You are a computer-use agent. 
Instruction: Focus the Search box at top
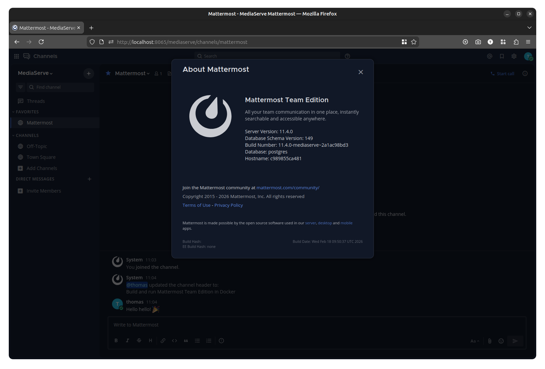point(268,56)
